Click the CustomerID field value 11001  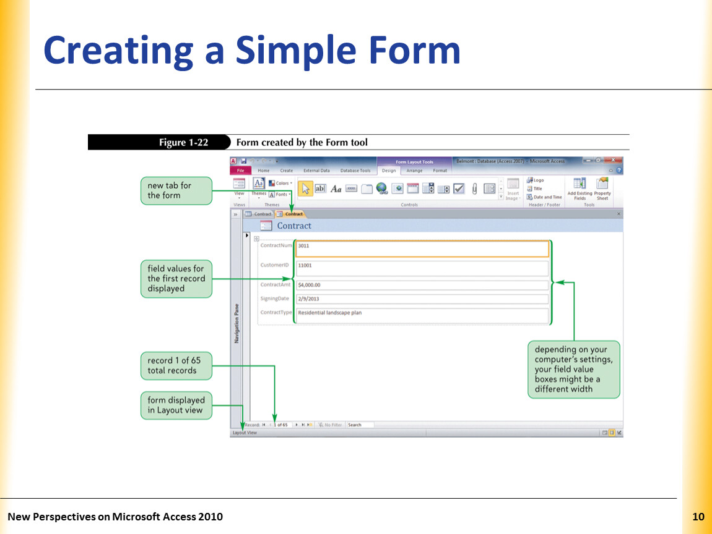click(x=422, y=269)
